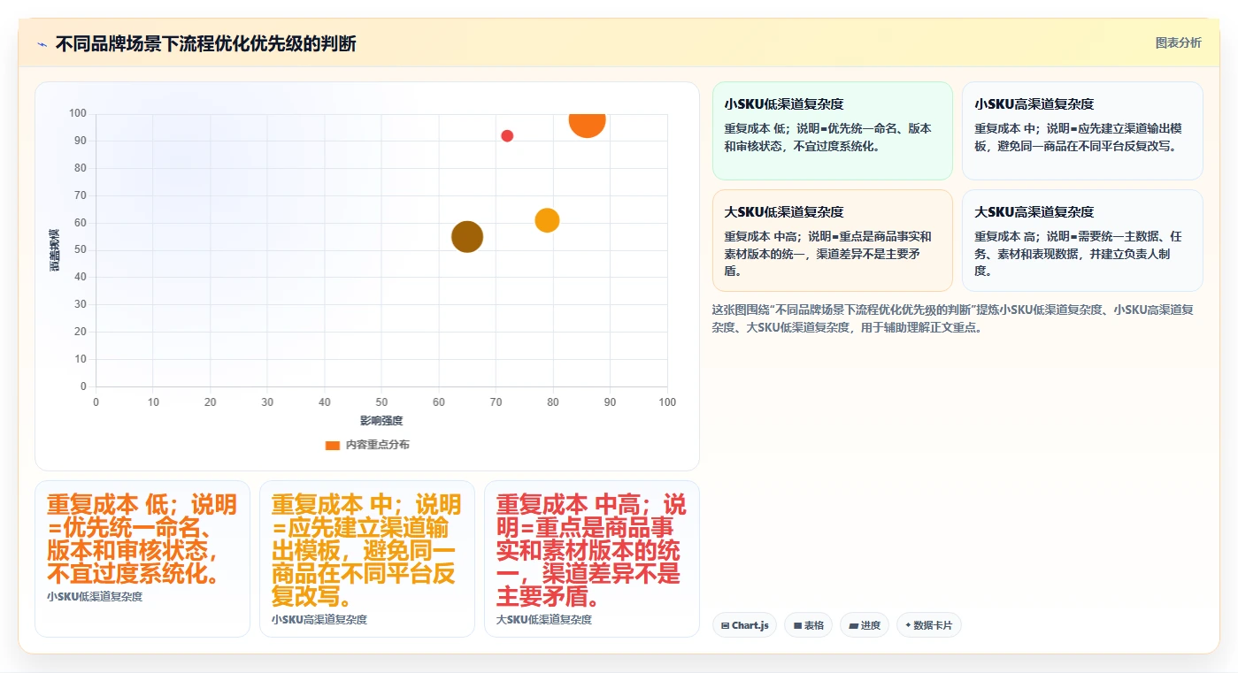1238x673 pixels.
Task: Click the x-axis tick label 50
Action: [x=381, y=402]
